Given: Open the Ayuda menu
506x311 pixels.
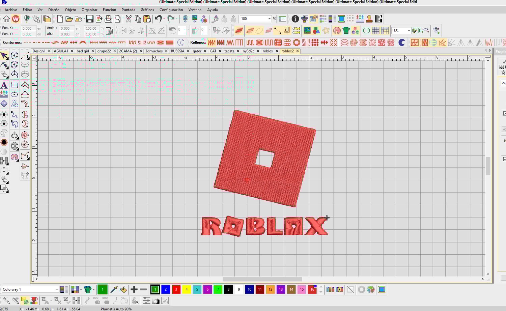Looking at the screenshot, I should [212, 10].
